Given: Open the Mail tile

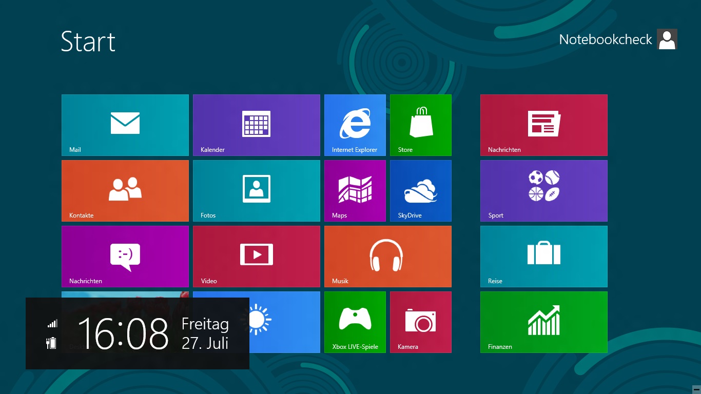Looking at the screenshot, I should tap(125, 125).
